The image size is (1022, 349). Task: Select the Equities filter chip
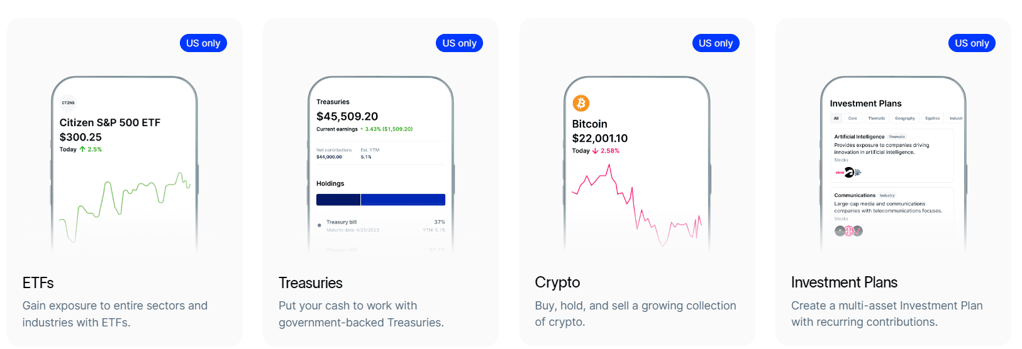(932, 118)
